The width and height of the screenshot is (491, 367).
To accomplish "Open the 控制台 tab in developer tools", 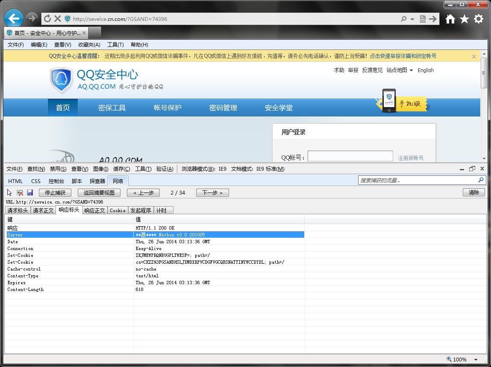I will [x=56, y=181].
